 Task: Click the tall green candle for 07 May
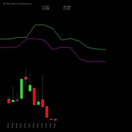[21, 89]
